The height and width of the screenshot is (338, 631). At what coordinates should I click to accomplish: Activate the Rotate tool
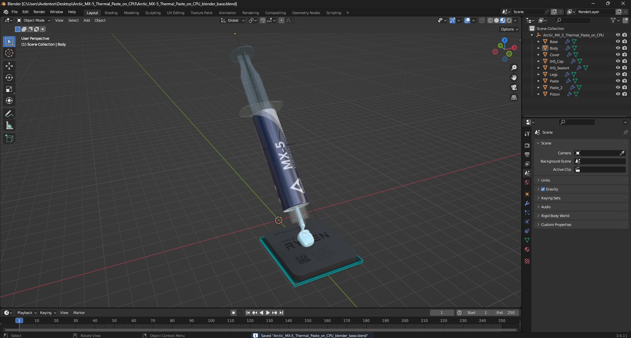9,78
